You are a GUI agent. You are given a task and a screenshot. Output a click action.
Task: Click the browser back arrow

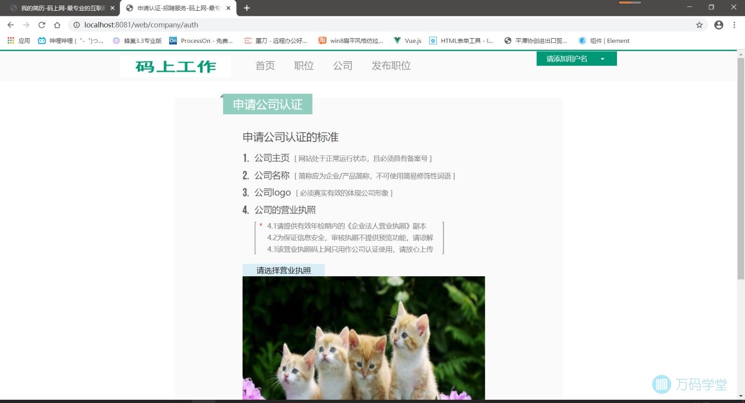[x=11, y=25]
